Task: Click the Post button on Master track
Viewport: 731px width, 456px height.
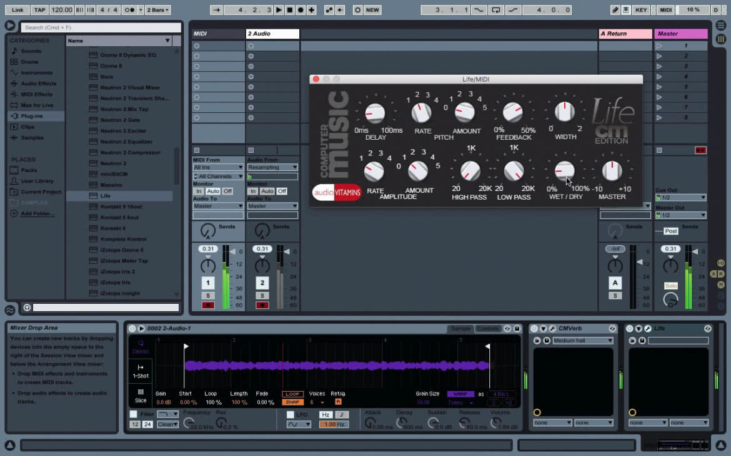Action: point(671,231)
